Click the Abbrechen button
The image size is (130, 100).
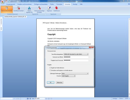click(x=60, y=83)
